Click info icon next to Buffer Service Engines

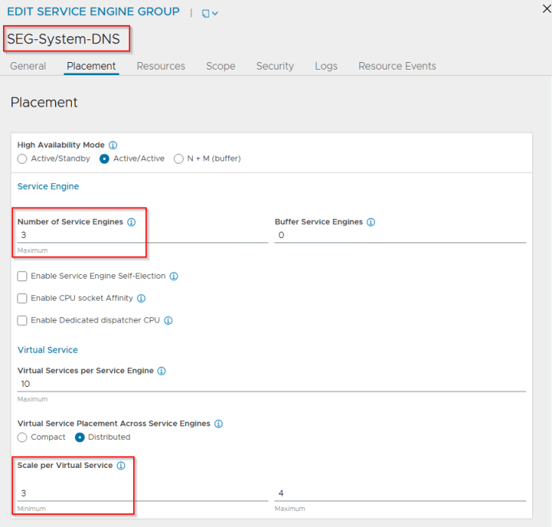pos(371,222)
